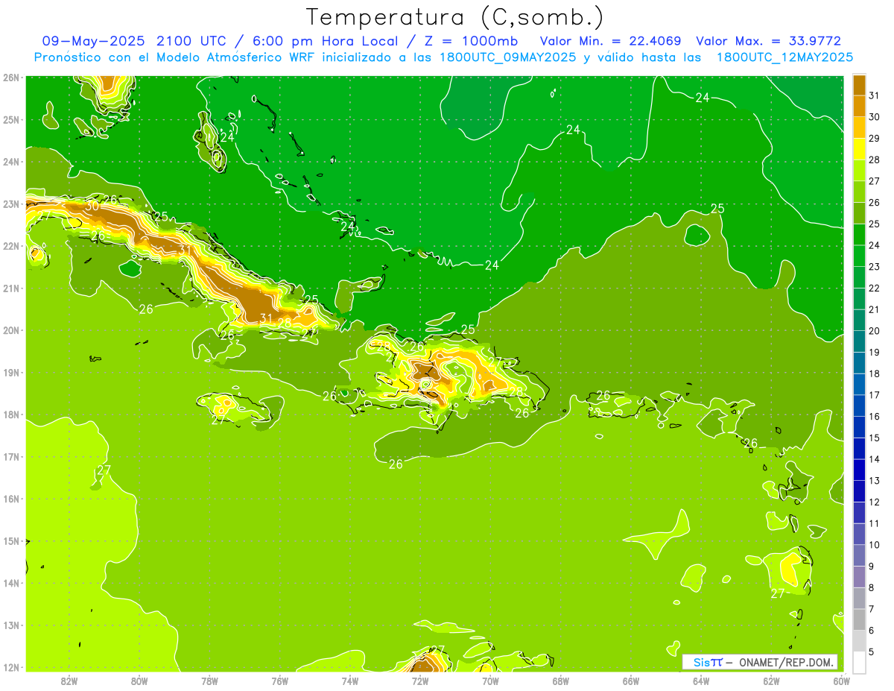Click the "ONAMET/REP.DOM." credit text
The height and width of the screenshot is (691, 894).
786,662
